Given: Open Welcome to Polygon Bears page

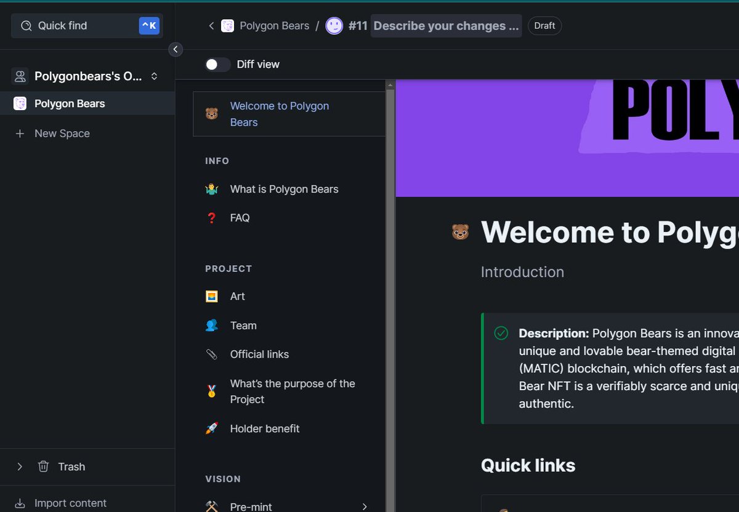Looking at the screenshot, I should [x=289, y=114].
